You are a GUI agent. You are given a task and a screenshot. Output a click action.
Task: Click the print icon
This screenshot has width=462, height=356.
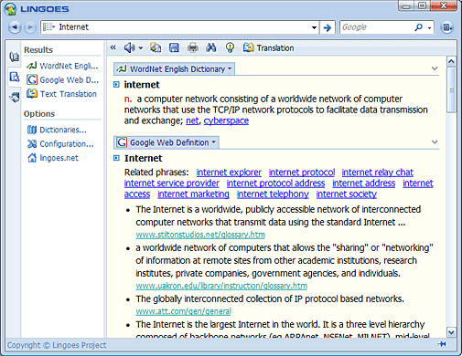(x=193, y=47)
